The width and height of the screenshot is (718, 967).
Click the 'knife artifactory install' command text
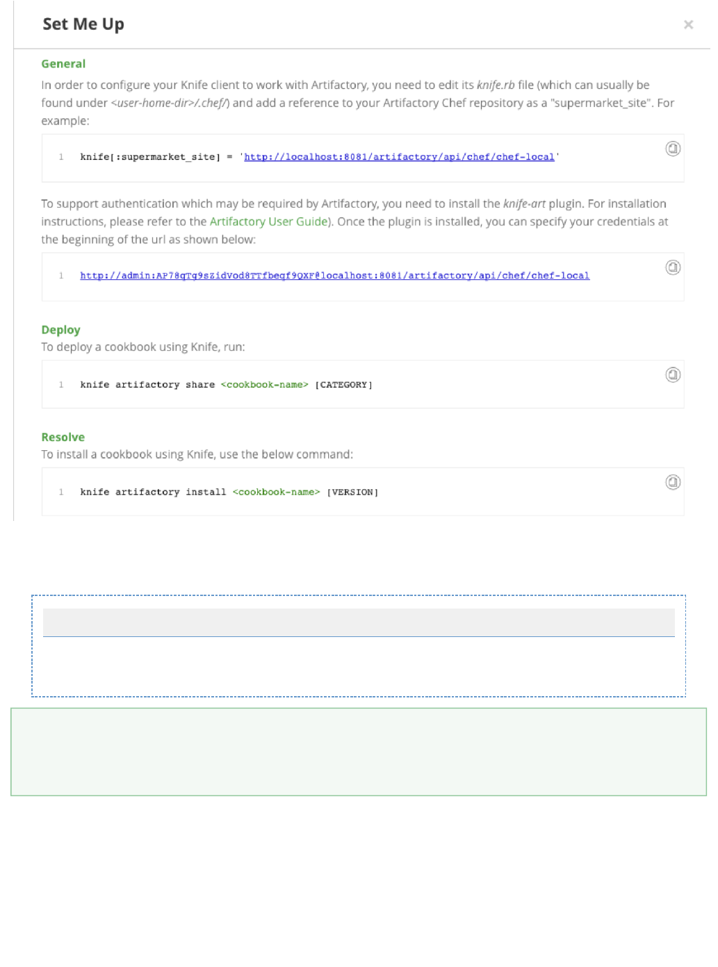(153, 492)
